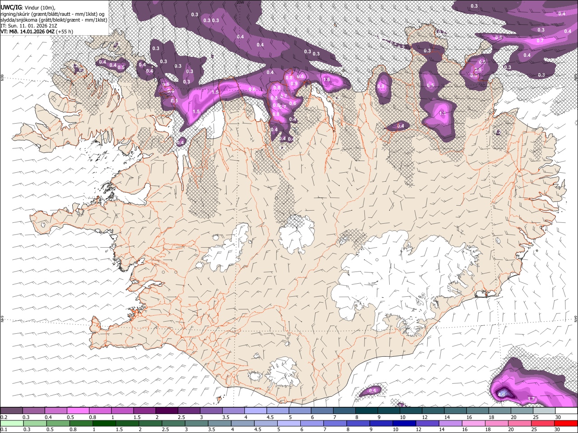Select the dark green 1 rain legend swatch

pyautogui.click(x=104, y=424)
